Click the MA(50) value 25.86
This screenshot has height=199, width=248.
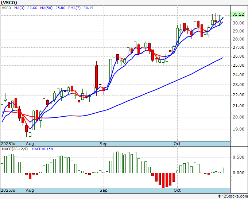click(60, 8)
